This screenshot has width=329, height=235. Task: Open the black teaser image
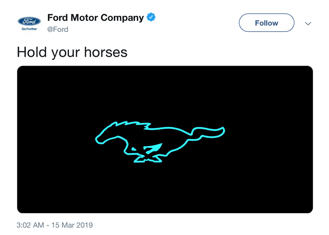(x=165, y=140)
